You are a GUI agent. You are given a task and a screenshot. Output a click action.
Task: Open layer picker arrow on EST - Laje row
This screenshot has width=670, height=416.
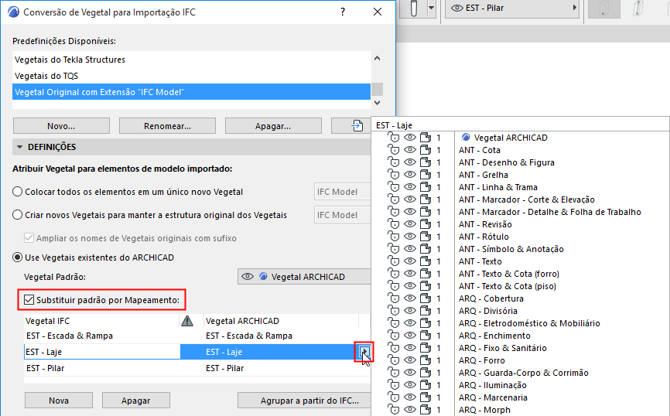364,352
